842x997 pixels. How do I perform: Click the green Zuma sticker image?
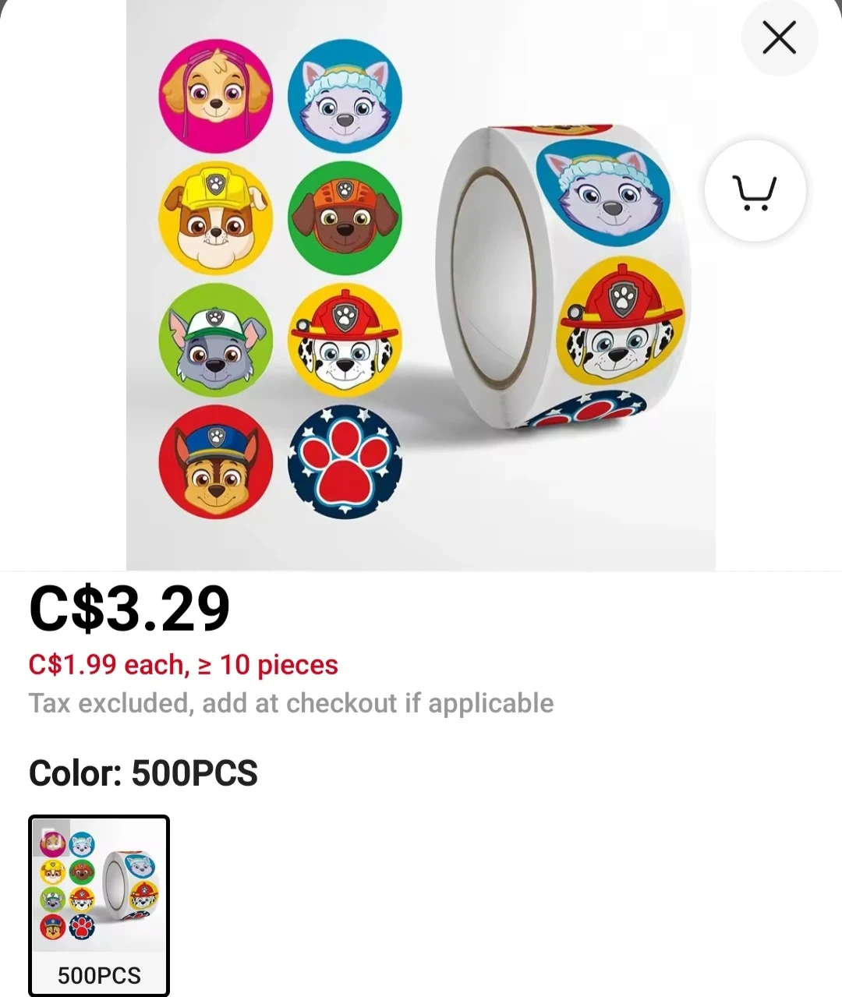[345, 217]
